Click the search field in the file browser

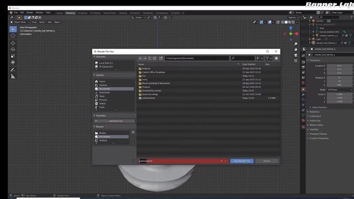tap(242, 59)
